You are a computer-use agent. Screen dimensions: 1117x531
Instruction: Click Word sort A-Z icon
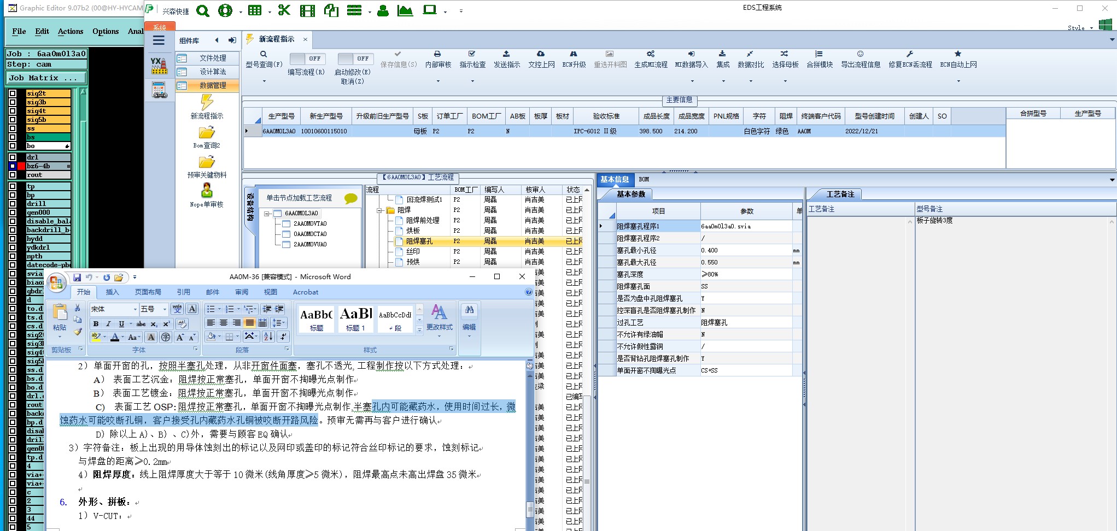pos(268,337)
